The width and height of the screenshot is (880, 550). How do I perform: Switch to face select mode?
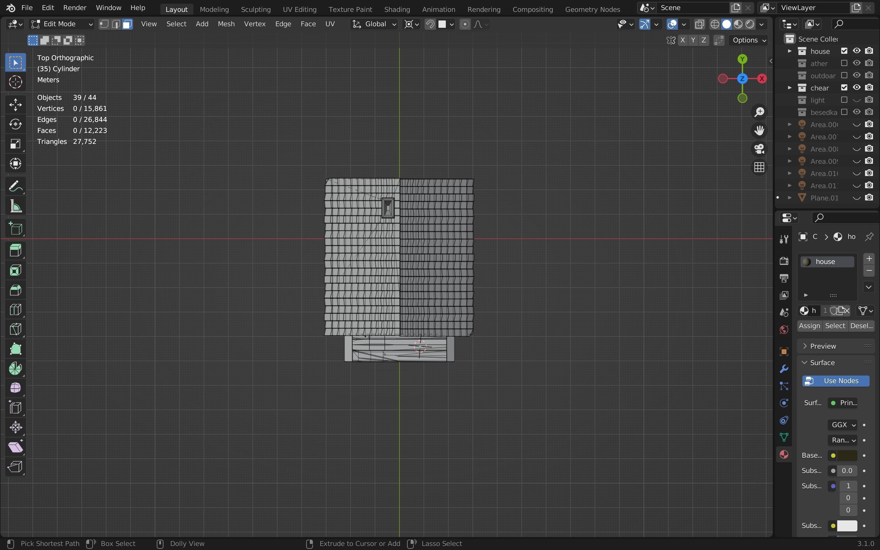[127, 24]
